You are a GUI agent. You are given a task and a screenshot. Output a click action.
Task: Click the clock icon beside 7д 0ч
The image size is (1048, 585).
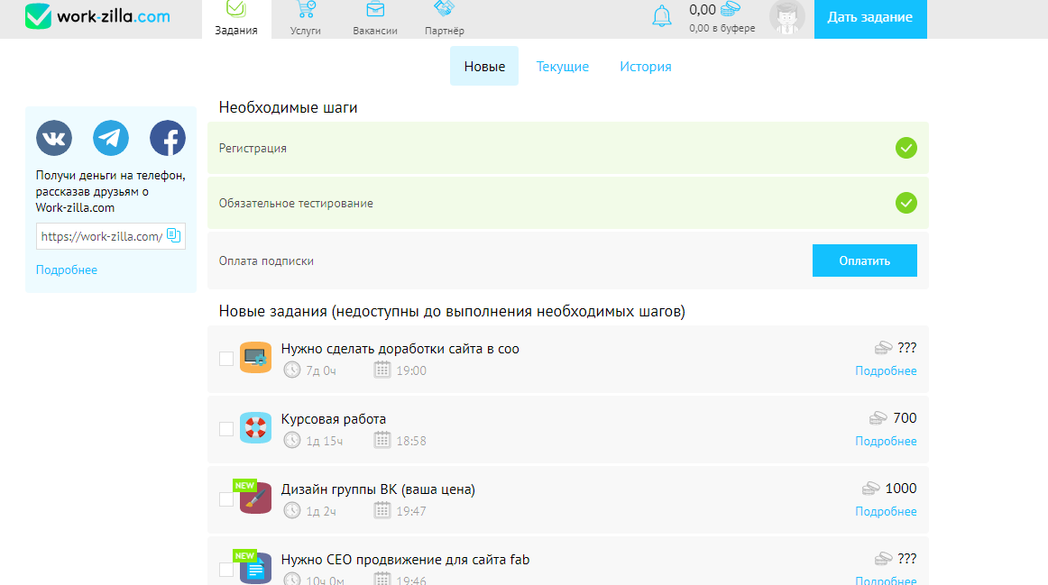pyautogui.click(x=292, y=370)
